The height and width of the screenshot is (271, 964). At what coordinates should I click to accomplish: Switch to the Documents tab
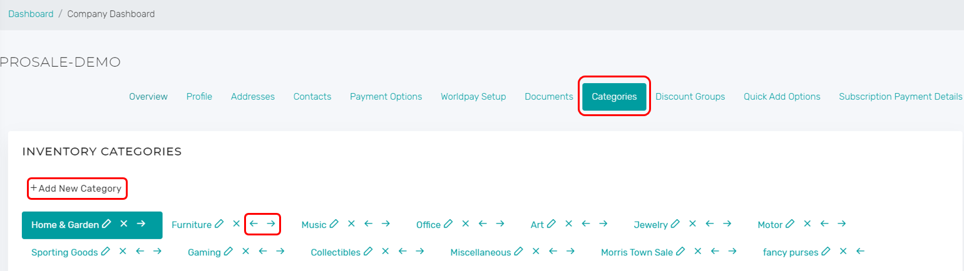[549, 97]
